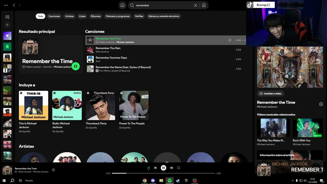The width and height of the screenshot is (327, 184).
Task: Open Windows notification center
Action: (321, 181)
